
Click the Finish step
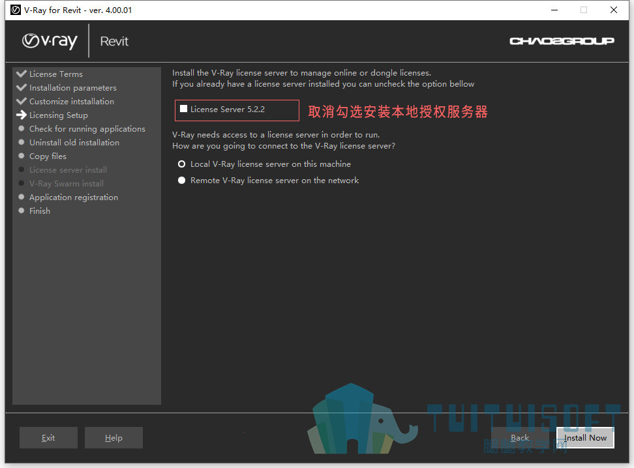pos(40,211)
